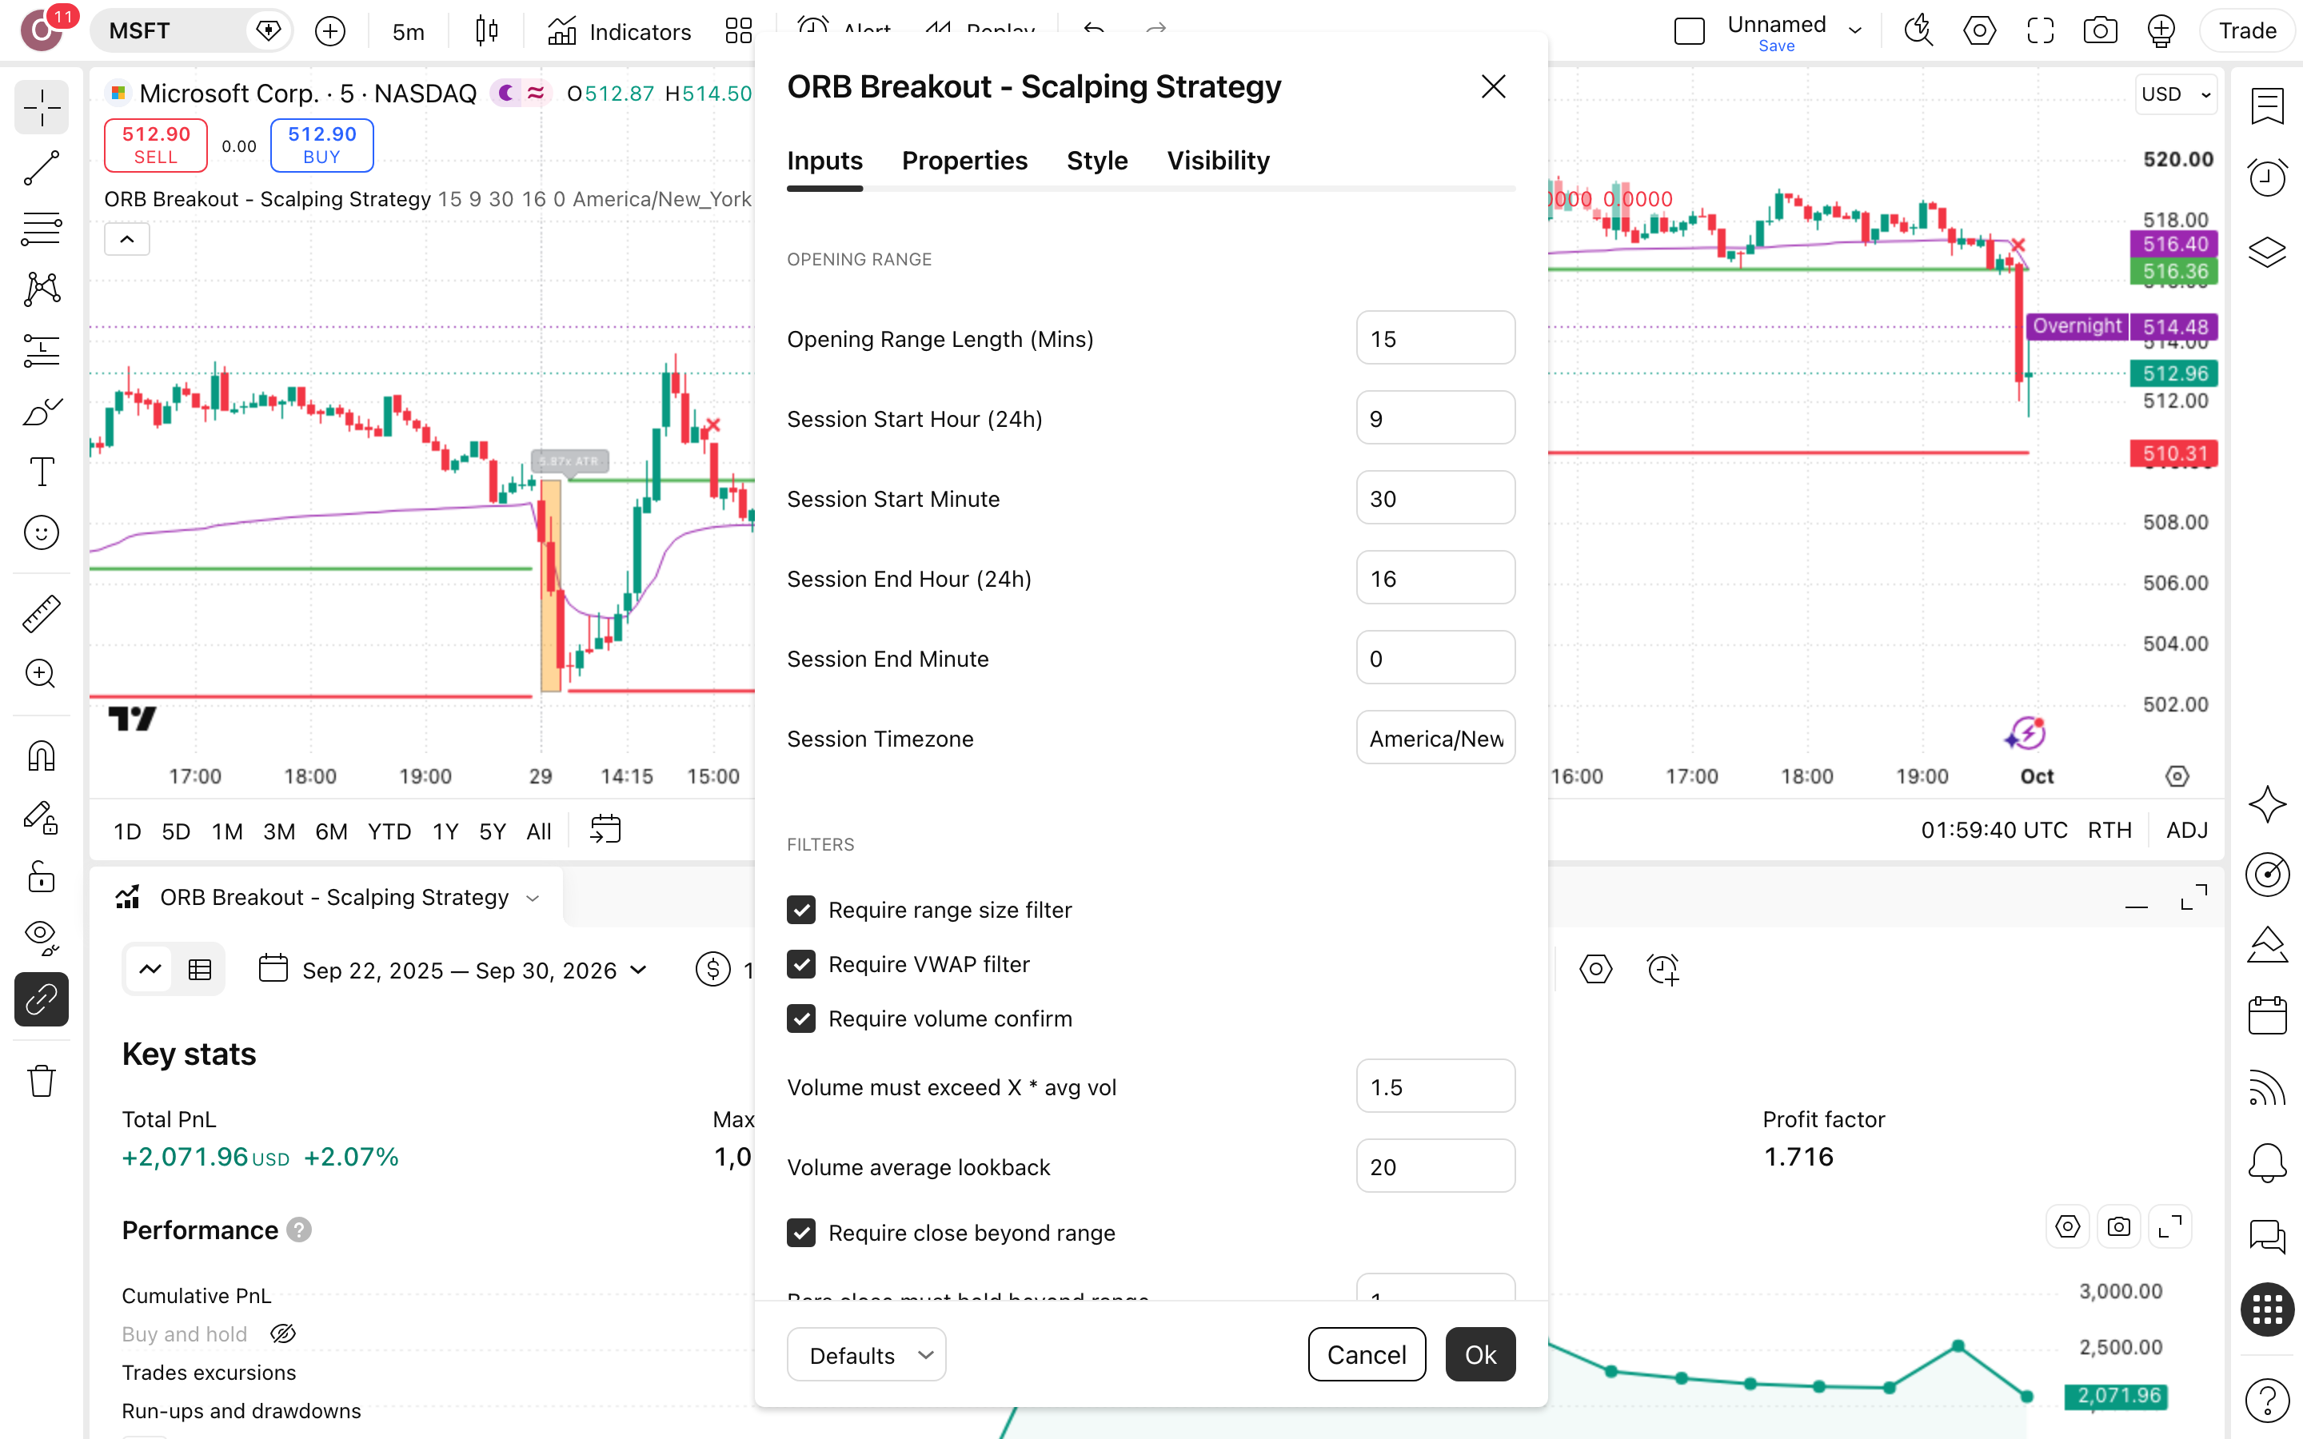
Task: Switch to the Visibility tab
Action: [1218, 161]
